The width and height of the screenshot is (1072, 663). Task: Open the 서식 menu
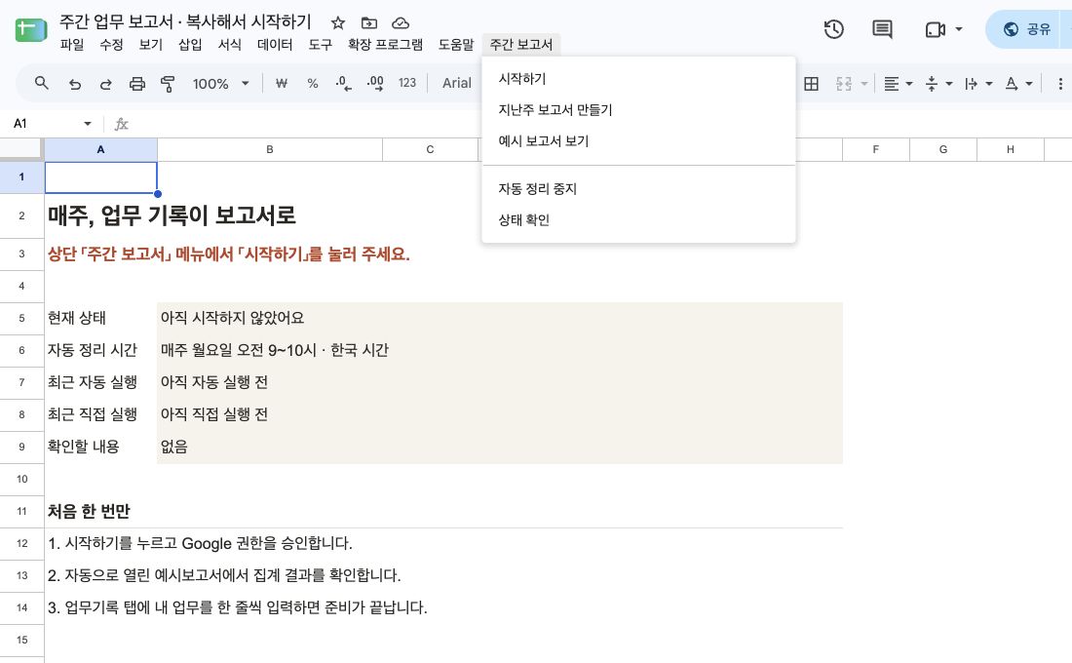coord(230,45)
